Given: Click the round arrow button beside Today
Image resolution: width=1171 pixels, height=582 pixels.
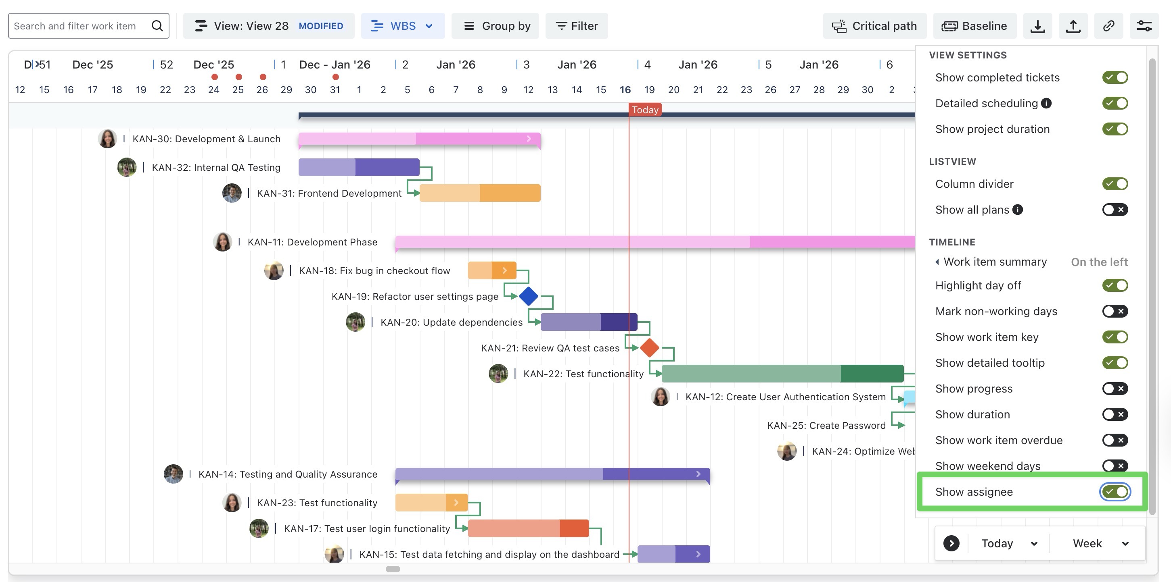Looking at the screenshot, I should coord(951,543).
